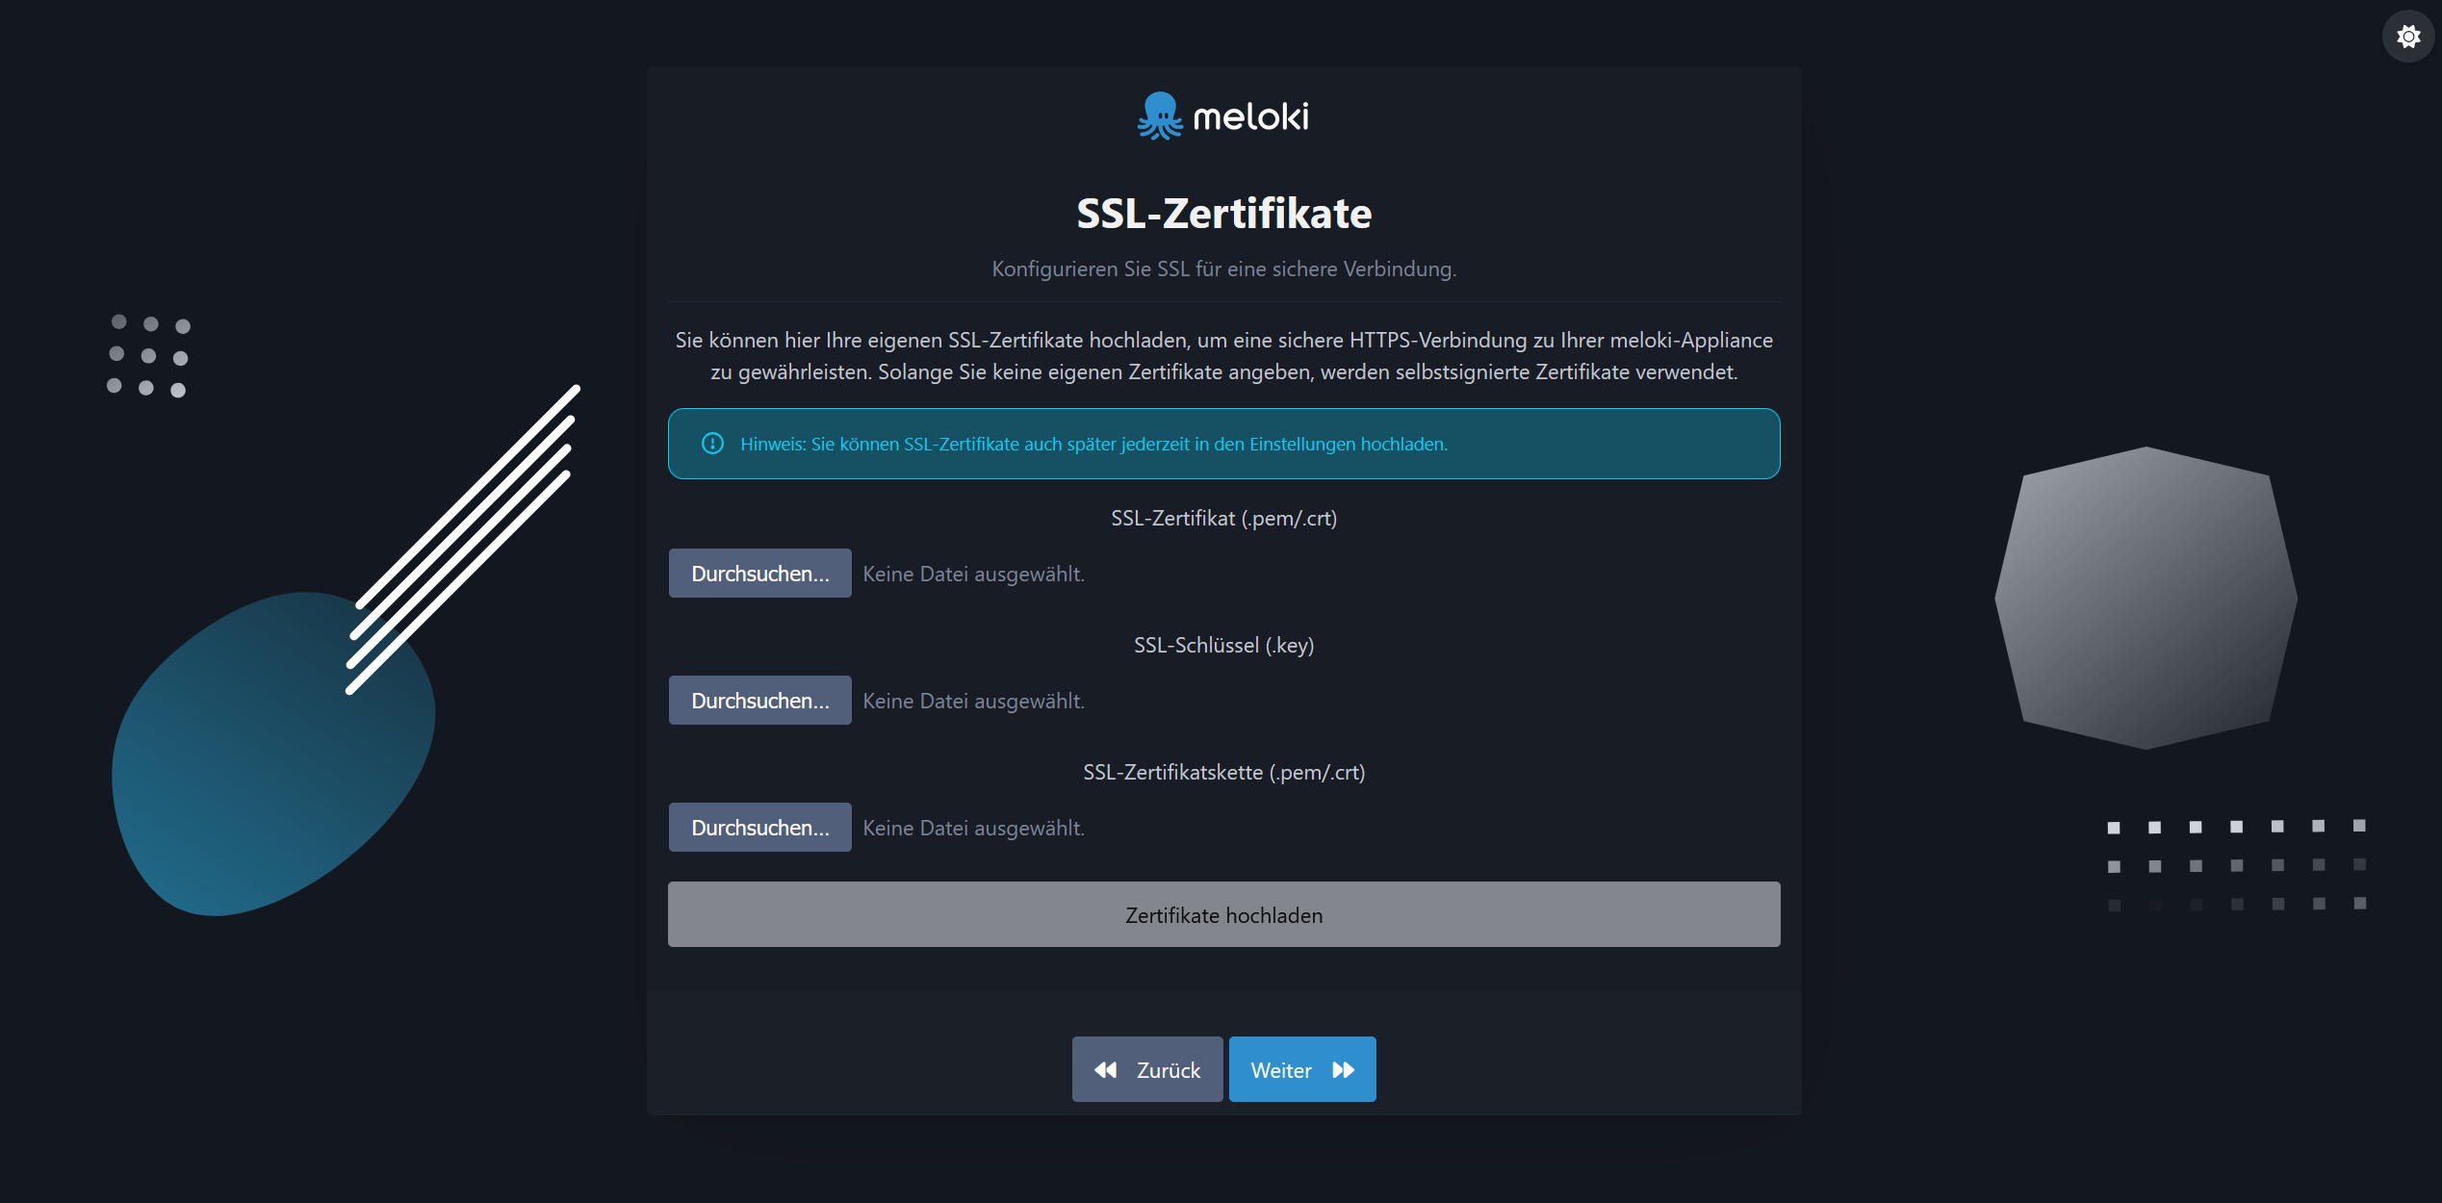Click the info icon in the Hinweis banner
Image resolution: width=2442 pixels, height=1203 pixels.
point(711,444)
